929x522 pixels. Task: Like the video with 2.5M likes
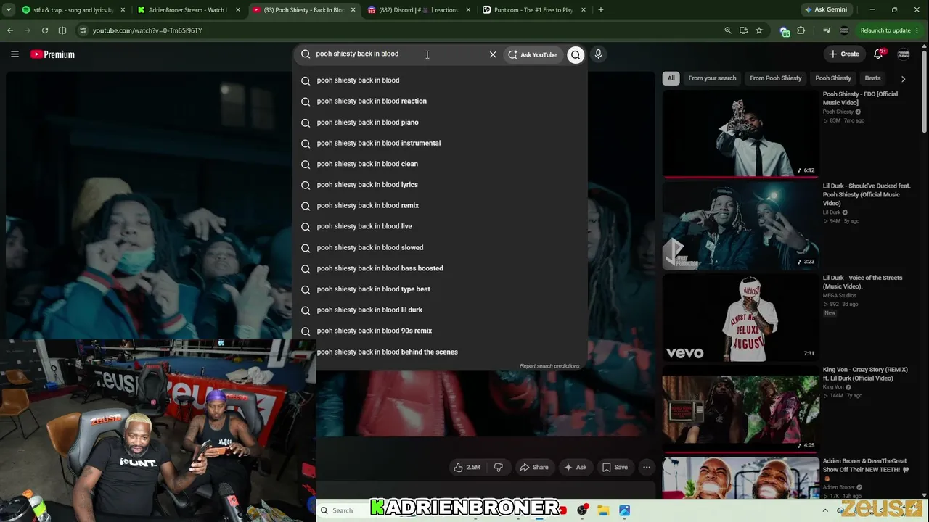(x=467, y=468)
